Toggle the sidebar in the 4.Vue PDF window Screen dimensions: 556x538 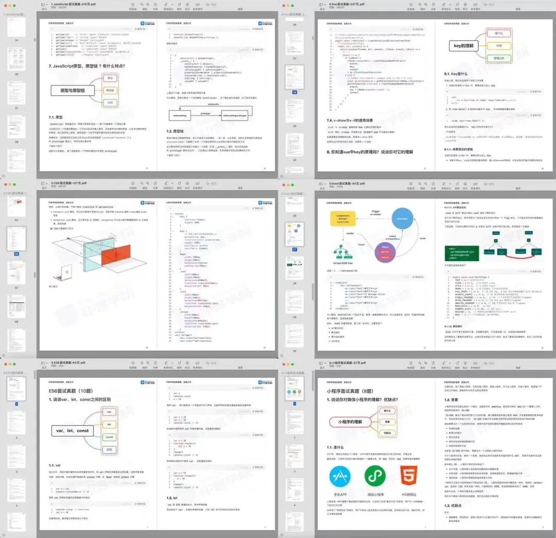(x=320, y=5)
